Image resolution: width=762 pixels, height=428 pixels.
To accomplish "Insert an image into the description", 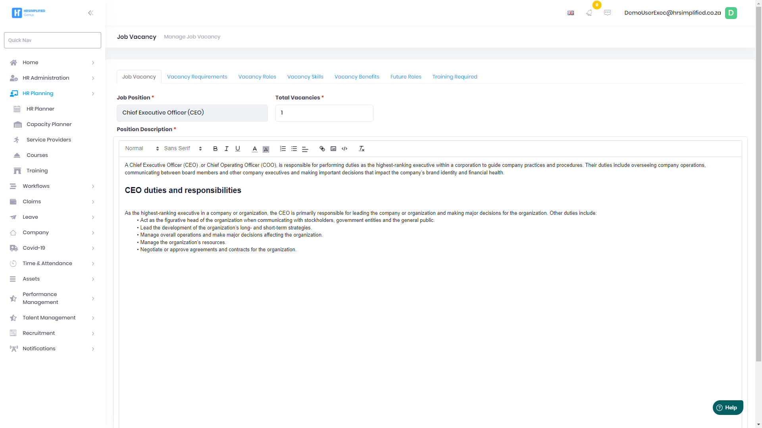I will click(x=333, y=149).
